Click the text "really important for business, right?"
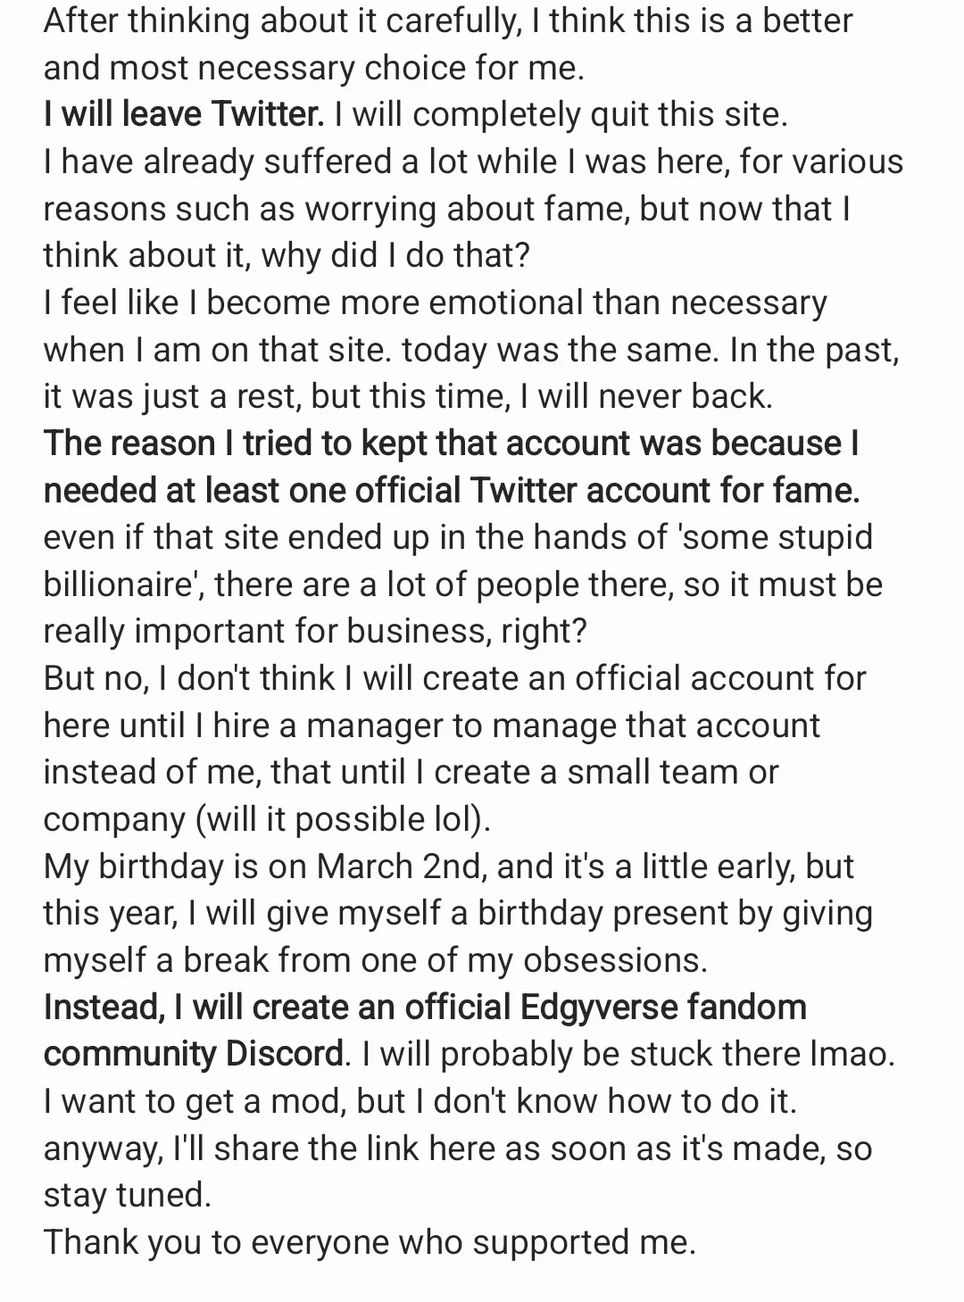The image size is (964, 1302). pyautogui.click(x=315, y=631)
